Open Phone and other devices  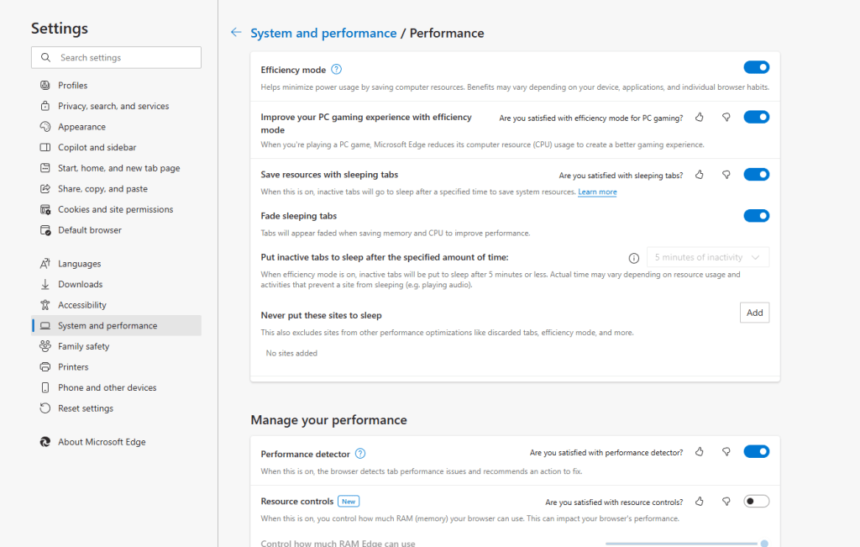click(x=116, y=387)
